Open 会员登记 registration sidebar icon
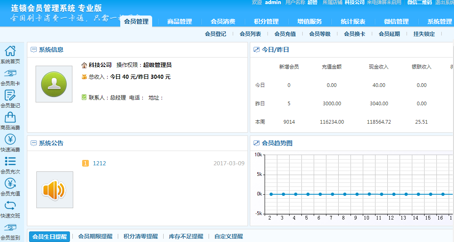 (x=10, y=95)
